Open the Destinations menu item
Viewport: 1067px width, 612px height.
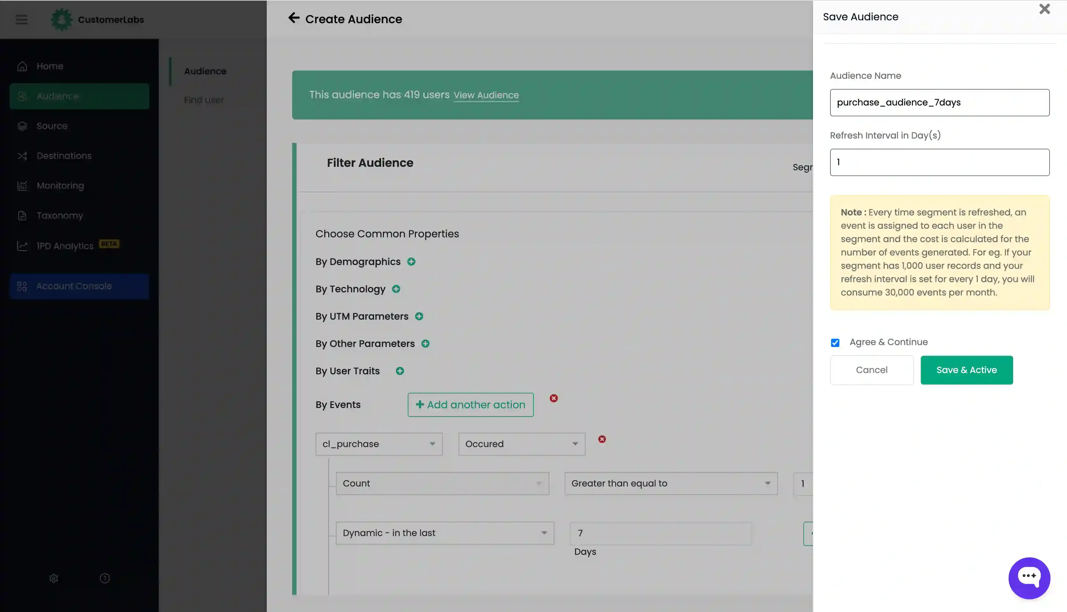[79, 156]
